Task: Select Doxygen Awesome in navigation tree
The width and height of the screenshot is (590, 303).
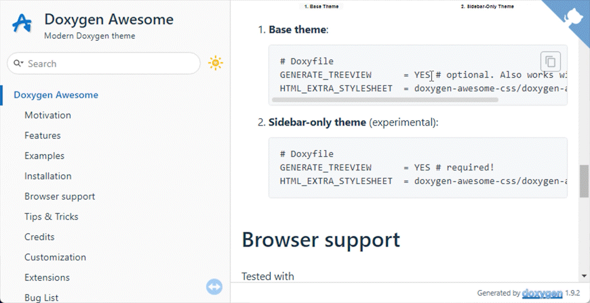Action: pyautogui.click(x=56, y=95)
